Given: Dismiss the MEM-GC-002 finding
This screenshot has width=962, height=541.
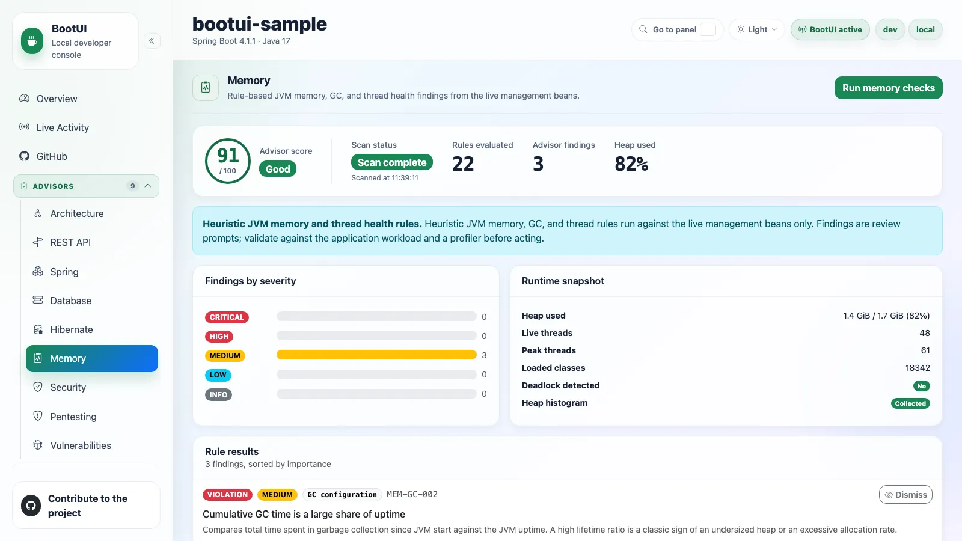Looking at the screenshot, I should [905, 495].
